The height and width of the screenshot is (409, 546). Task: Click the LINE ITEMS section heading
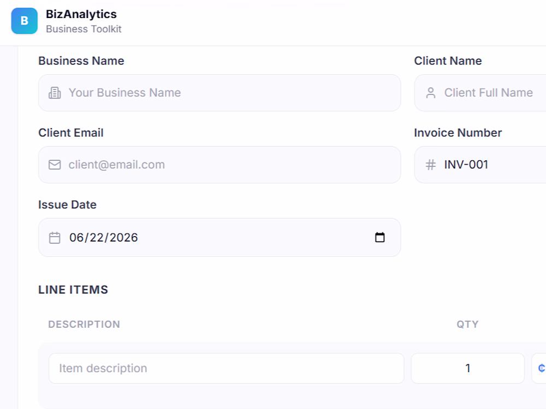click(x=73, y=290)
